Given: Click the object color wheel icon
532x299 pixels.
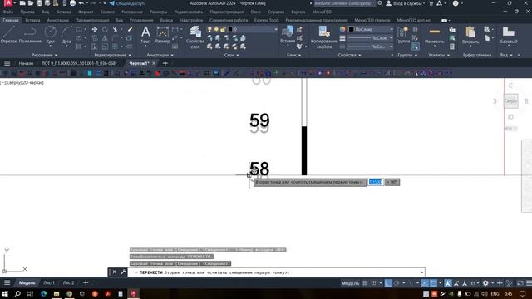Looking at the screenshot, I should [x=342, y=30].
